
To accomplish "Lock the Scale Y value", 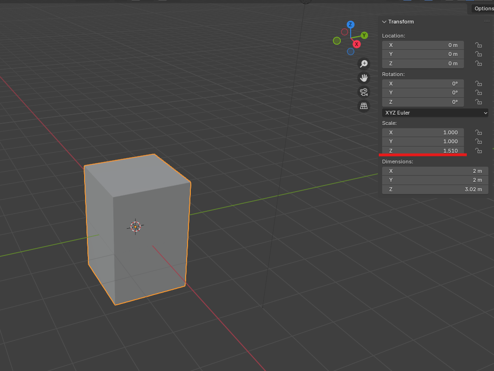I will click(x=478, y=141).
